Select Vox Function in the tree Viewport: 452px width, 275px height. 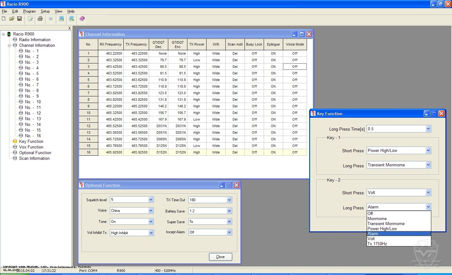tap(31, 147)
